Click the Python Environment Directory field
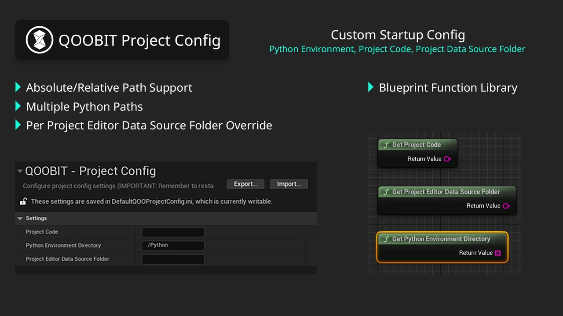Viewport: 563px width, 316px height. [173, 245]
